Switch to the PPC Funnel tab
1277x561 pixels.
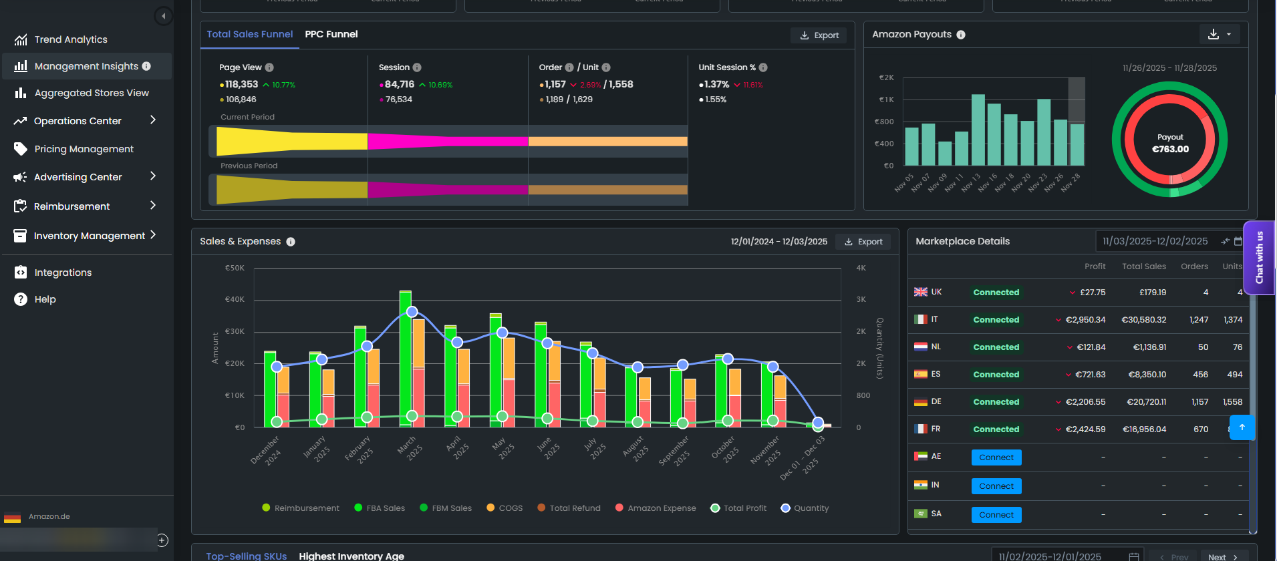coord(331,34)
